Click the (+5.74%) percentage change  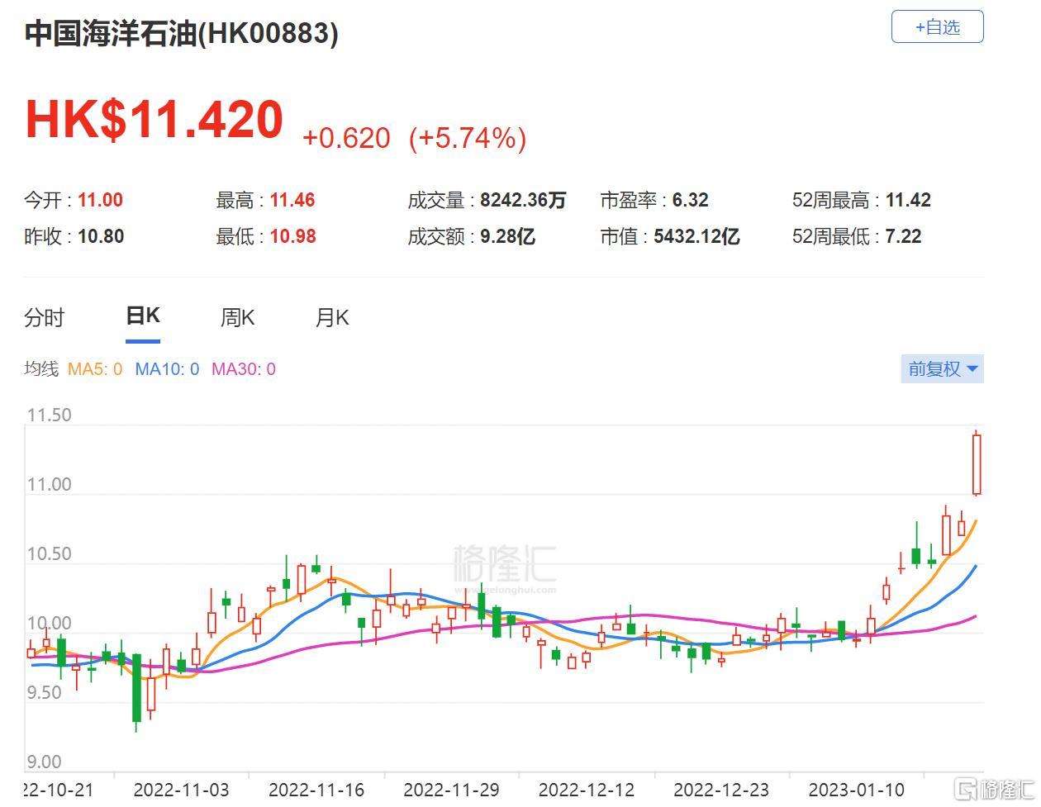(x=468, y=138)
